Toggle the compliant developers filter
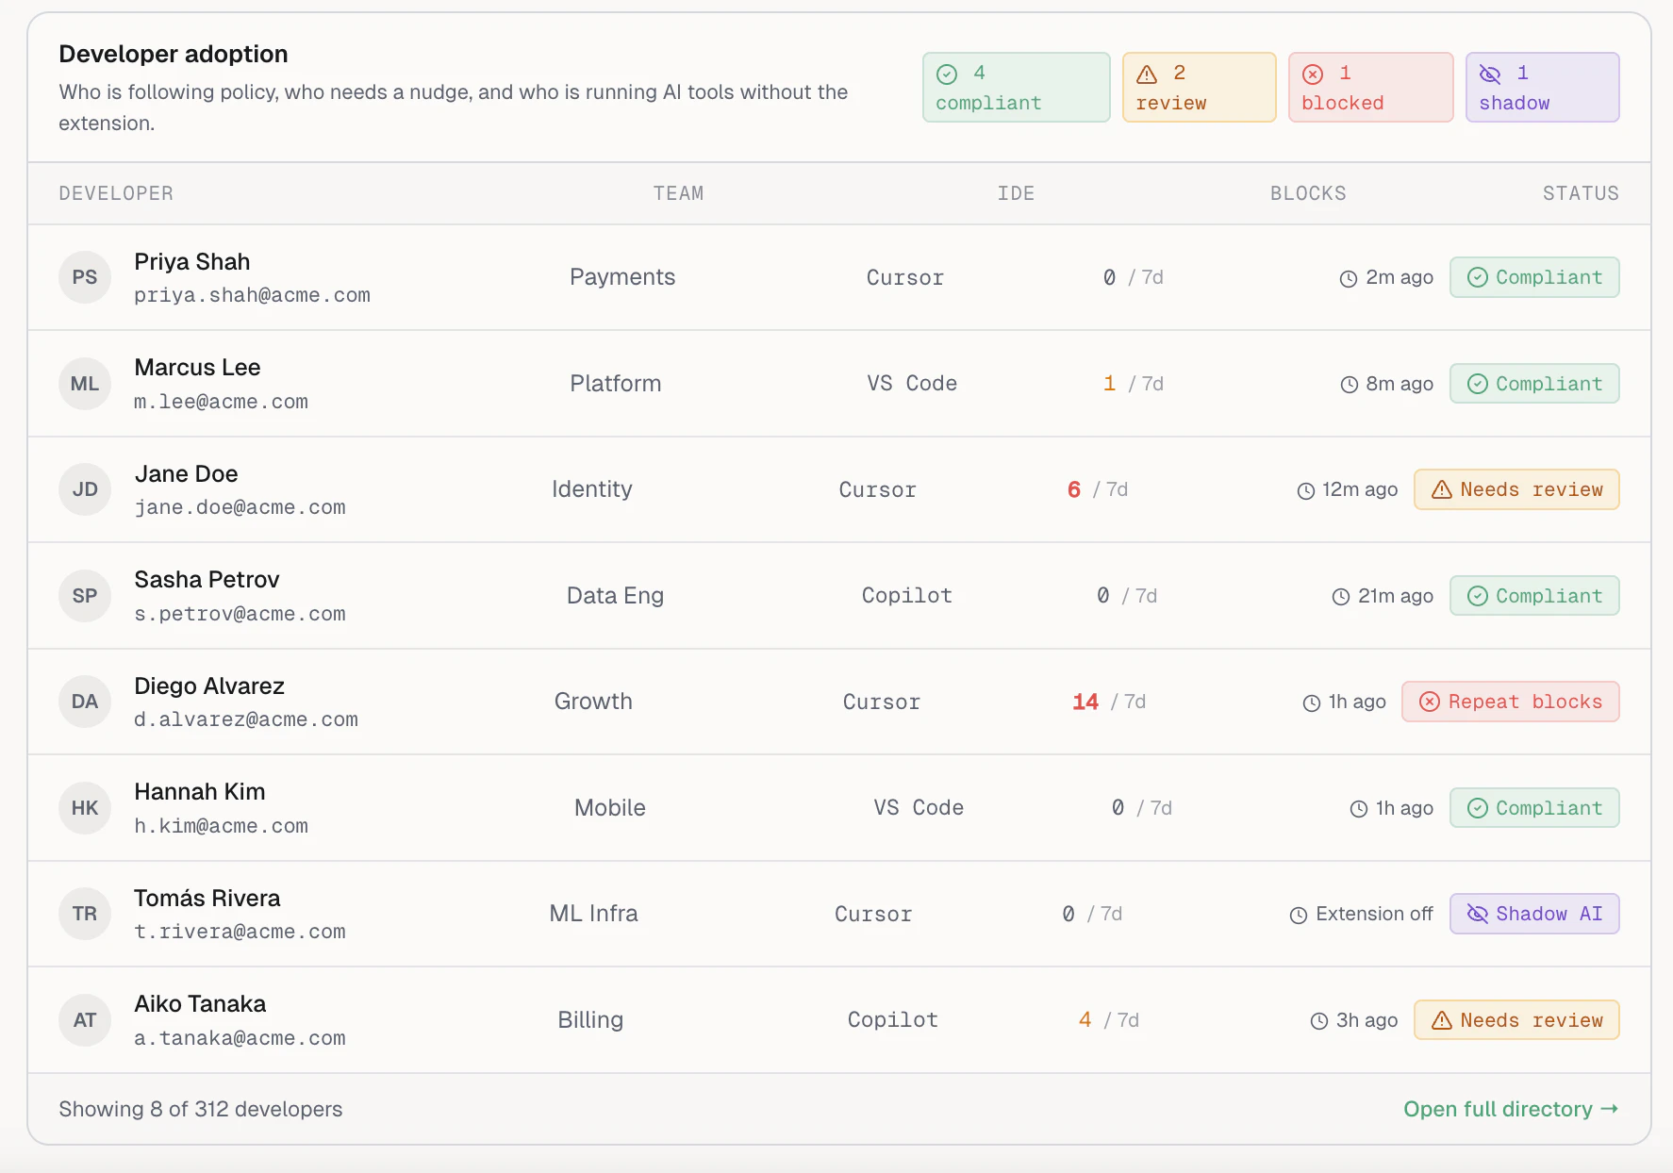Screen dimensions: 1673x1173 1016,87
